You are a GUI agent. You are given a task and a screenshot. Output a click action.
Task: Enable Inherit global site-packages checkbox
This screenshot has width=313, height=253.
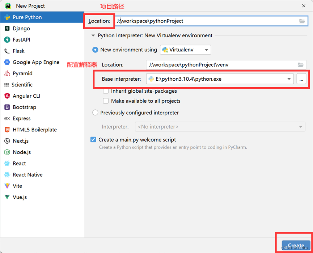[106, 91]
